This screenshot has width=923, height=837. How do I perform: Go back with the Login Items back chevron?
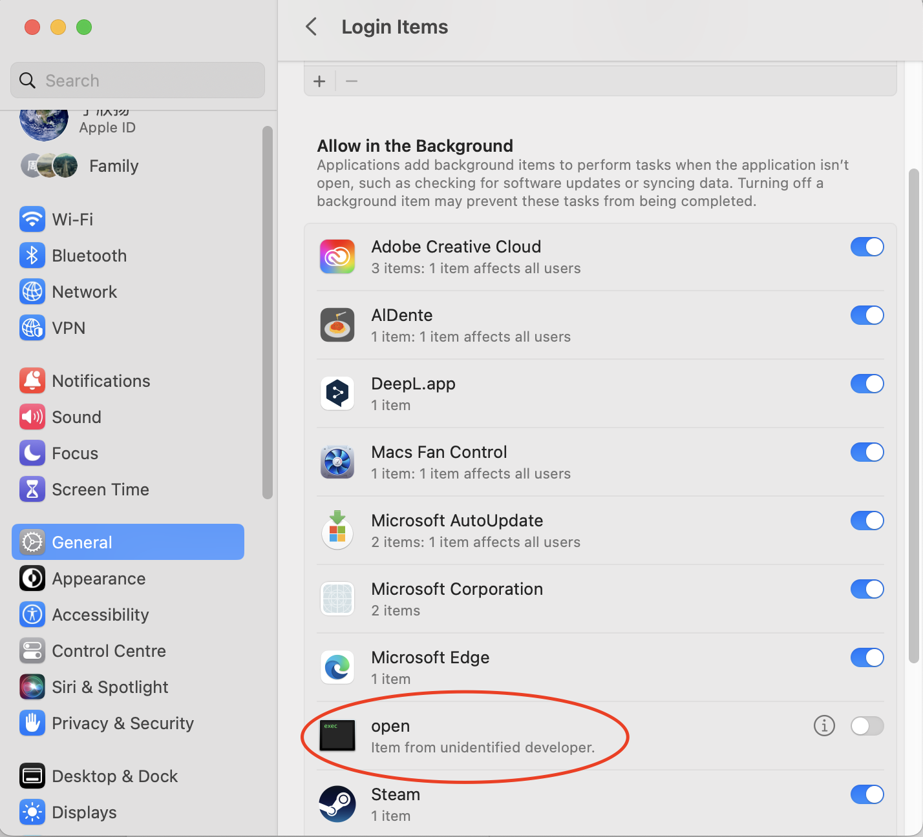[311, 26]
